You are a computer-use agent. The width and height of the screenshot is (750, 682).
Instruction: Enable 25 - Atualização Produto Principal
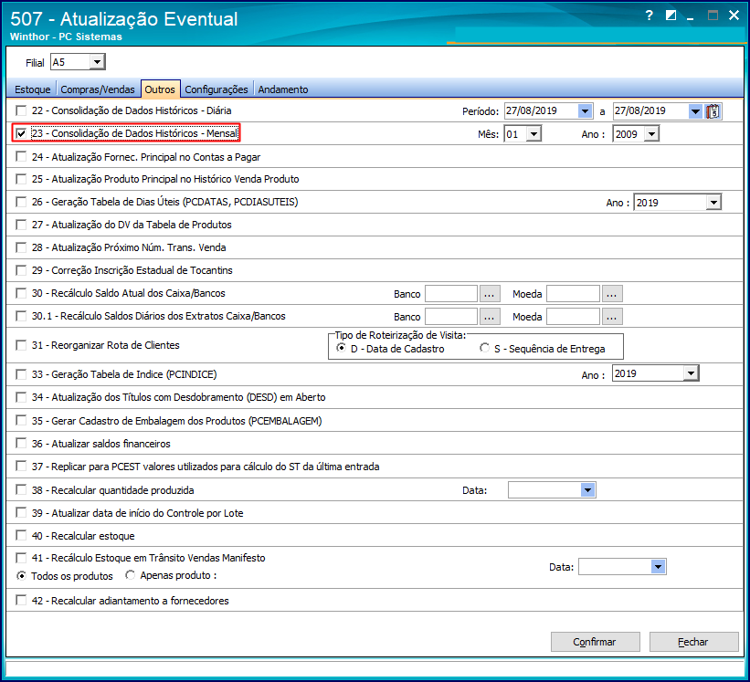21,179
